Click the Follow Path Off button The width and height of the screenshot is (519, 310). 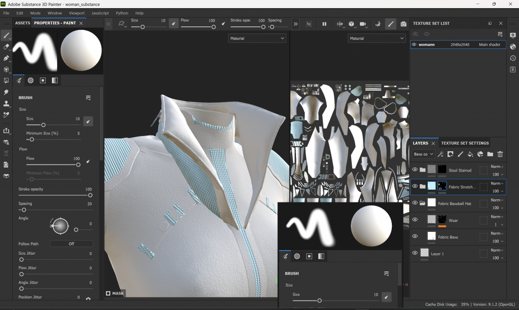coord(71,244)
